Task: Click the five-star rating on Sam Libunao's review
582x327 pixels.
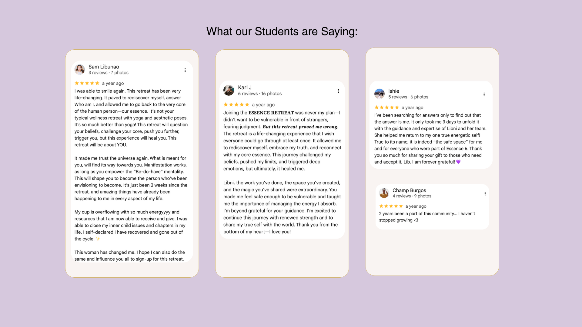Action: pos(87,83)
